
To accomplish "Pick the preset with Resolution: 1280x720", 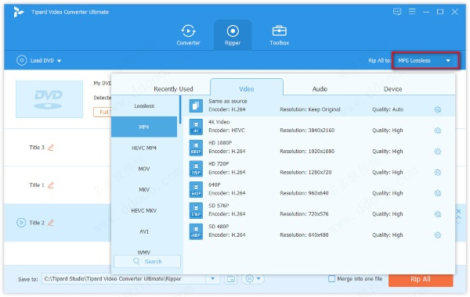I will [x=320, y=169].
